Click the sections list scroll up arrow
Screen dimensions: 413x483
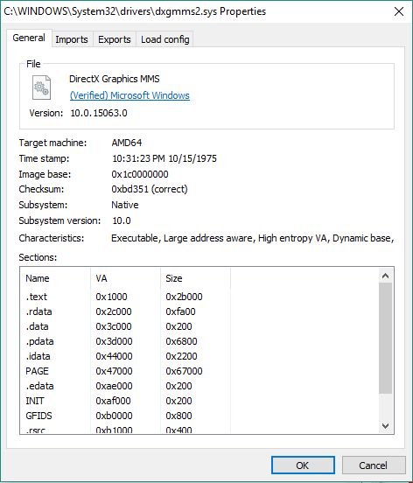tap(385, 276)
